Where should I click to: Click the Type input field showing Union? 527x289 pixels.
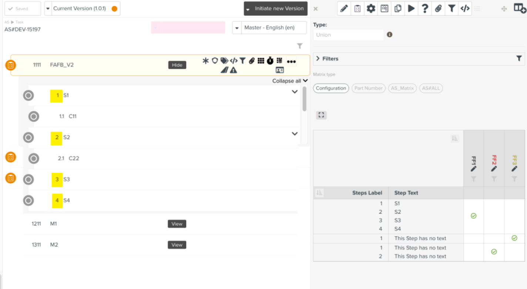pyautogui.click(x=348, y=35)
